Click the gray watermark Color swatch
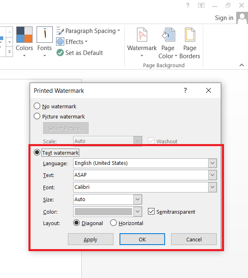 tap(104, 212)
